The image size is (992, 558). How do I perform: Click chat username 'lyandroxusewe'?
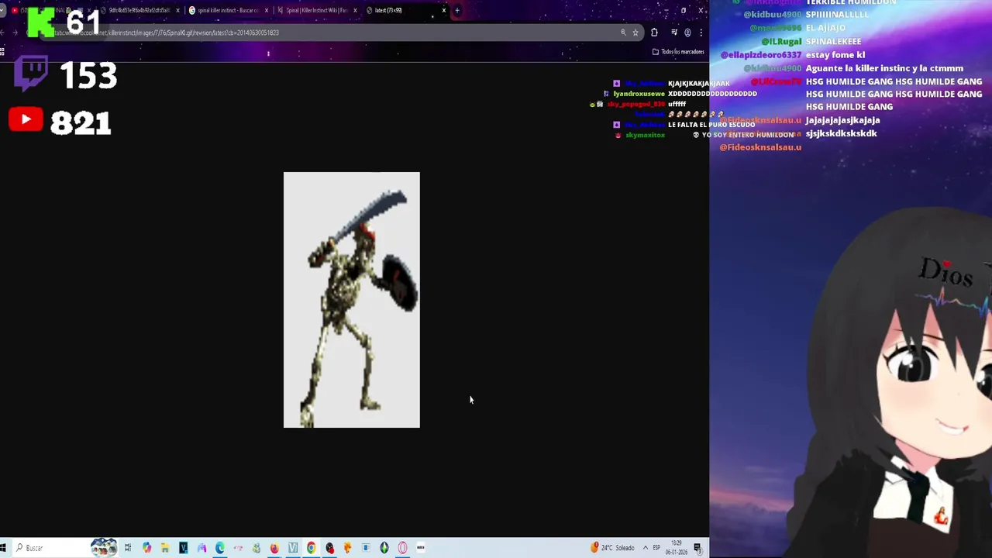[x=639, y=94]
